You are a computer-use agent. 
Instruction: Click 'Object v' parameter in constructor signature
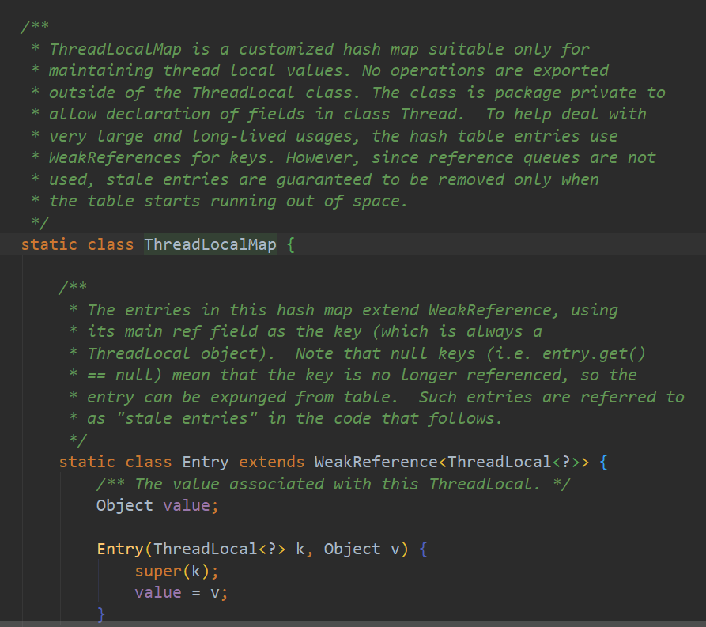[359, 549]
